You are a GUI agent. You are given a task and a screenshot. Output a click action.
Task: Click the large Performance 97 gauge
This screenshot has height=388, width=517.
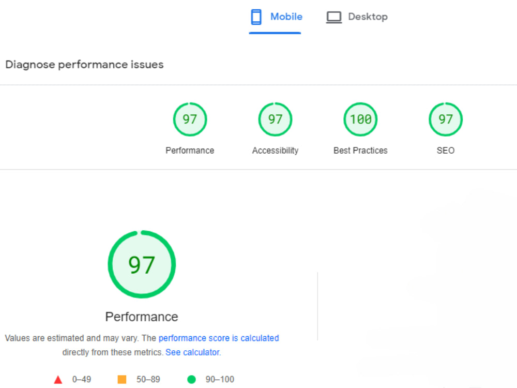142,264
